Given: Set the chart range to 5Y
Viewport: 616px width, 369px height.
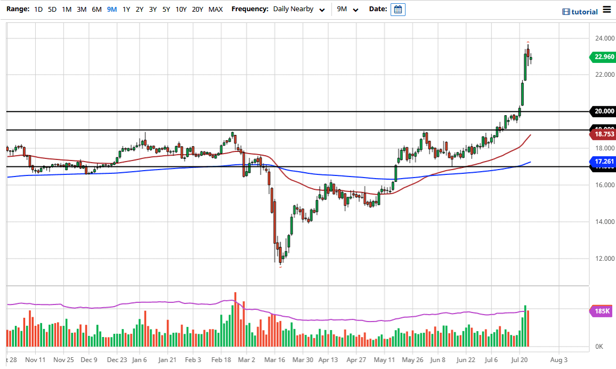Looking at the screenshot, I should 166,9.
